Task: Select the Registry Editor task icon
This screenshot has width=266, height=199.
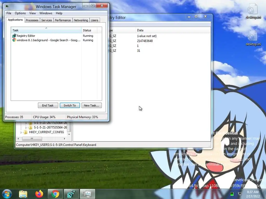Action: (14, 36)
